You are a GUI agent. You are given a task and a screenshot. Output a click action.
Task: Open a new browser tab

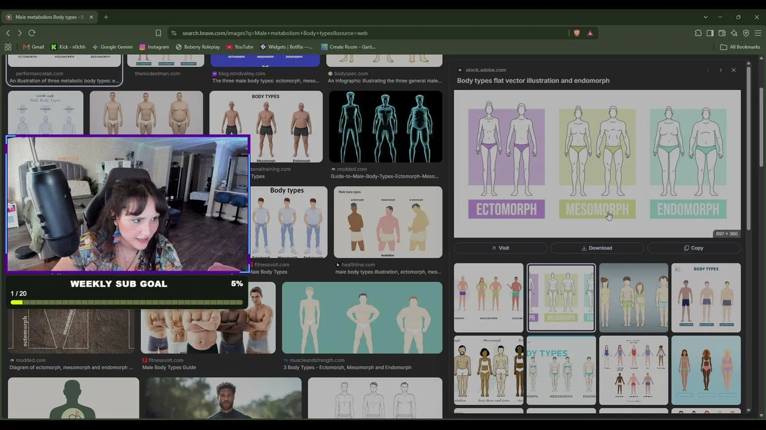106,17
